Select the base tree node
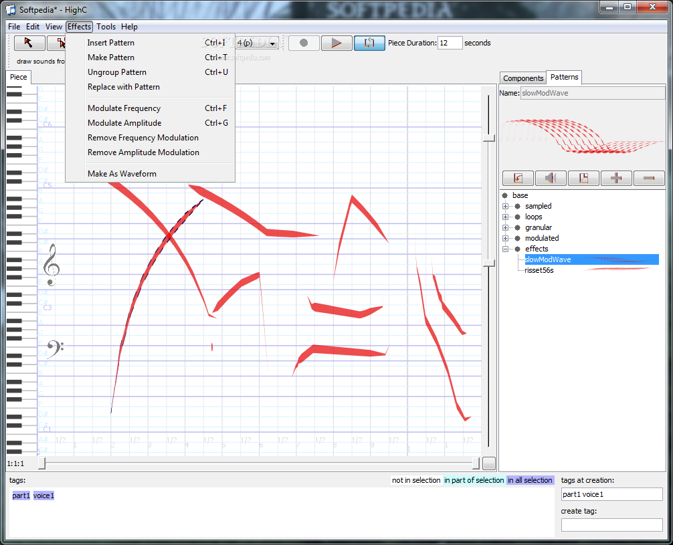673x545 pixels. tap(520, 196)
